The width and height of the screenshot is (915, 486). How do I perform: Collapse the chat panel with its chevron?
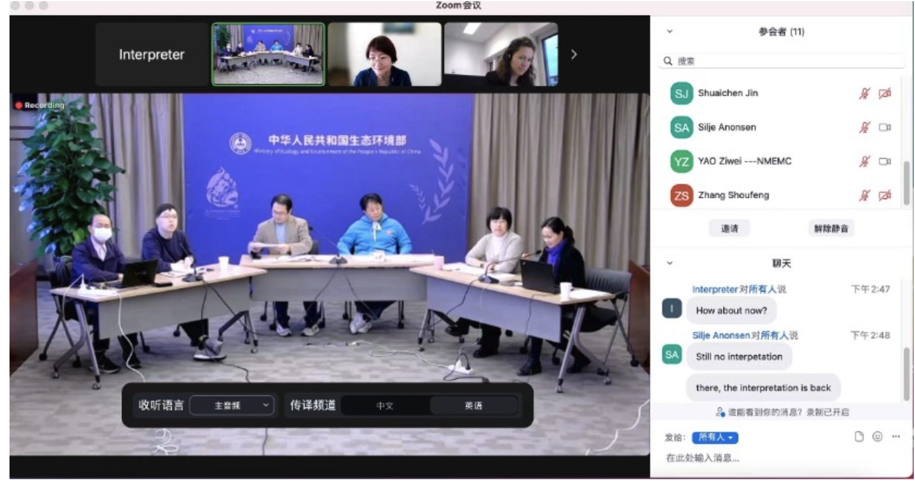tap(670, 263)
